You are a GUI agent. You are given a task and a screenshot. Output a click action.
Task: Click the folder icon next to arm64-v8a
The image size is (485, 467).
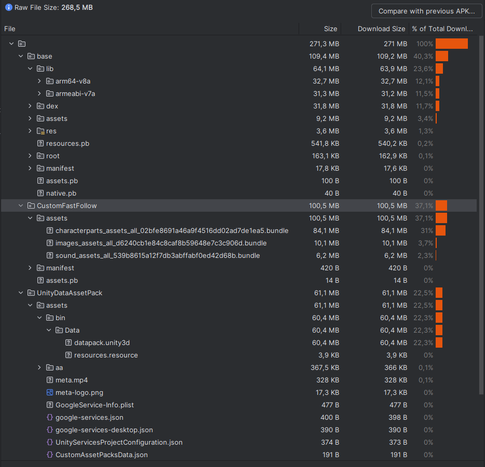(x=48, y=81)
